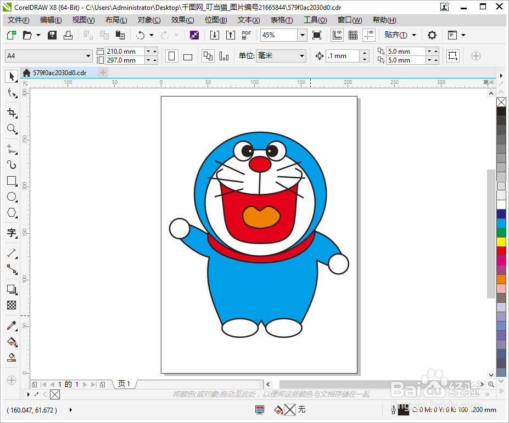The height and width of the screenshot is (423, 509).
Task: Toggle show guidelines
Action: coord(369,35)
